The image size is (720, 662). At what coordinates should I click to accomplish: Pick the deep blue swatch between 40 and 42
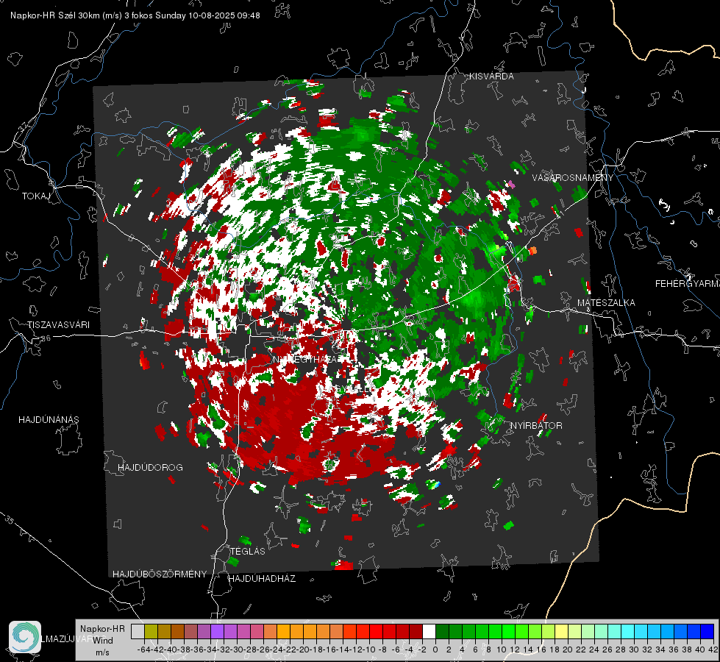[x=707, y=631]
